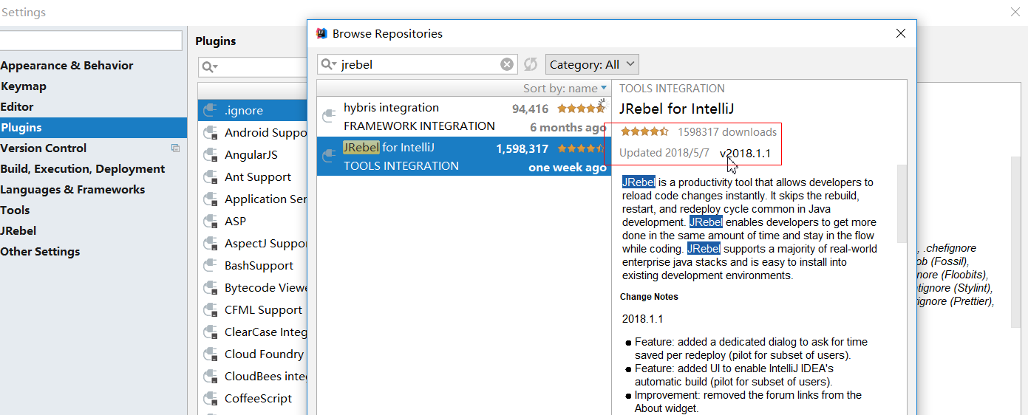Select the AngularJS plugin name
1028x415 pixels.
(x=251, y=155)
